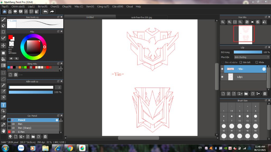Choose the G Pen brush

33,132
